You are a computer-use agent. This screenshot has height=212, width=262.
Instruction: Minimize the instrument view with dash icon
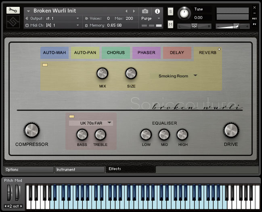pyautogui.click(x=254, y=13)
